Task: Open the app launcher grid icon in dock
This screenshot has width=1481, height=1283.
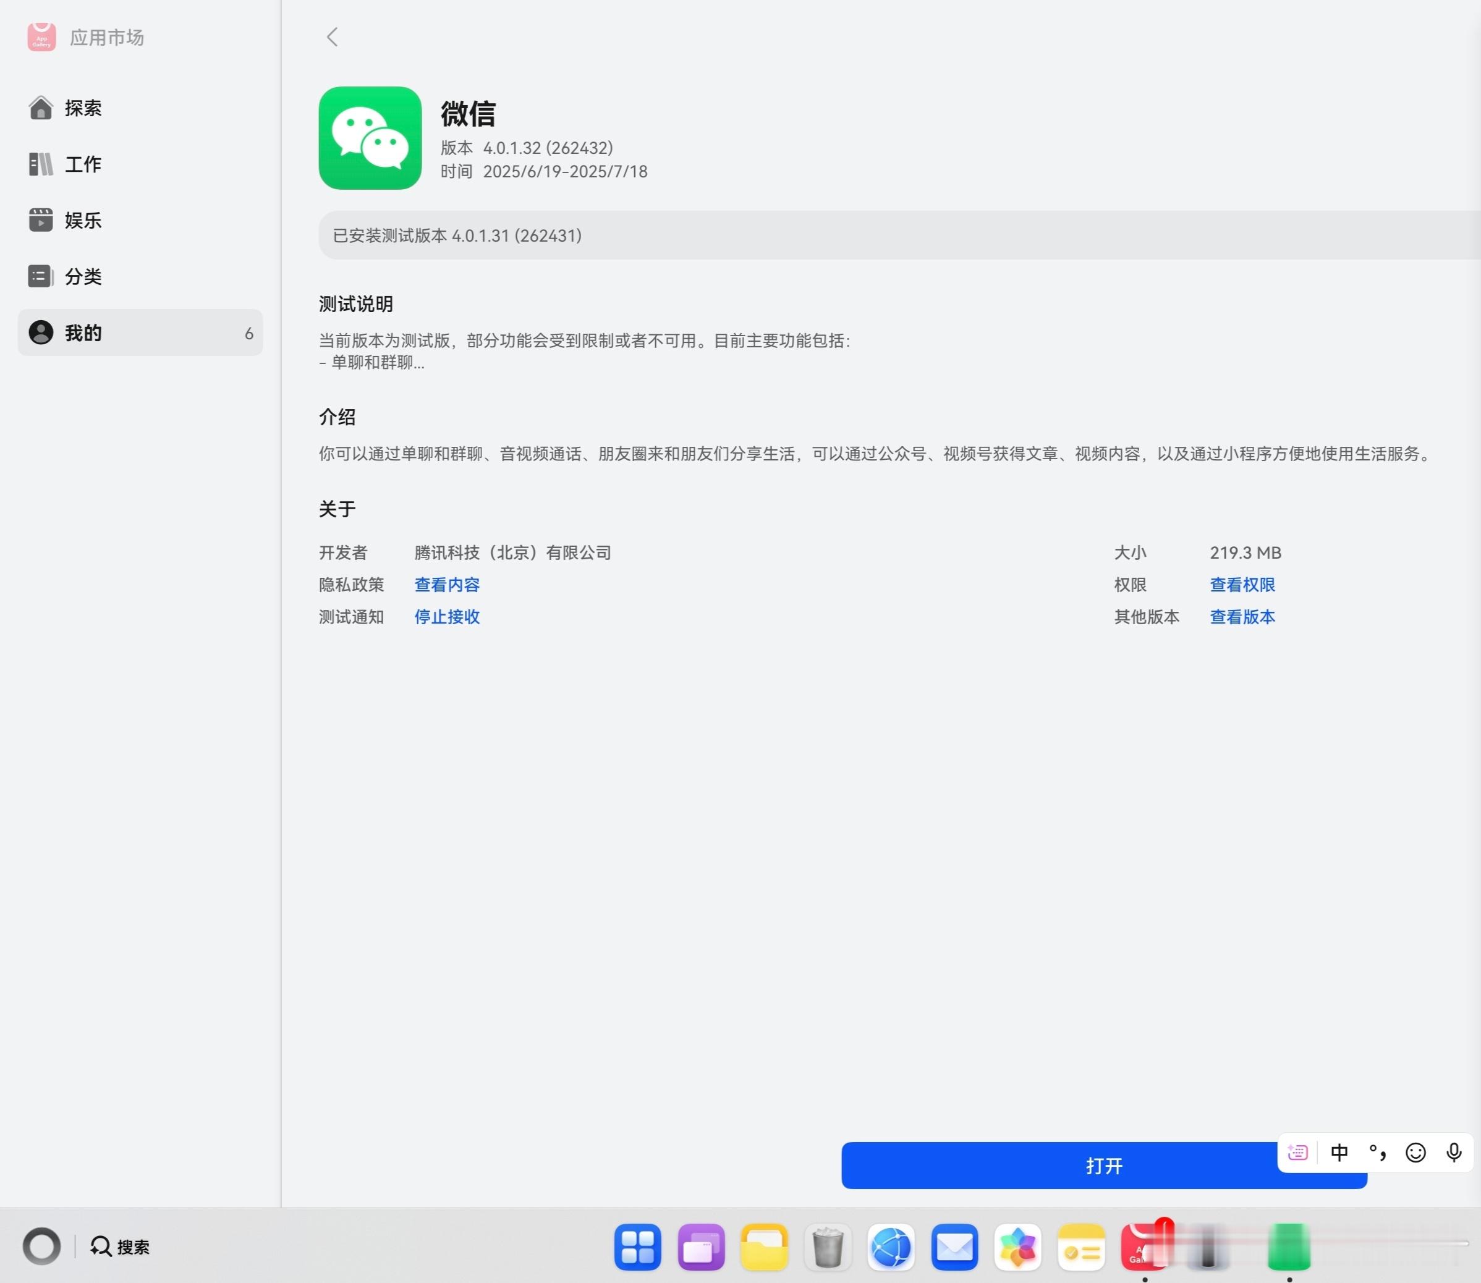Action: click(x=637, y=1247)
